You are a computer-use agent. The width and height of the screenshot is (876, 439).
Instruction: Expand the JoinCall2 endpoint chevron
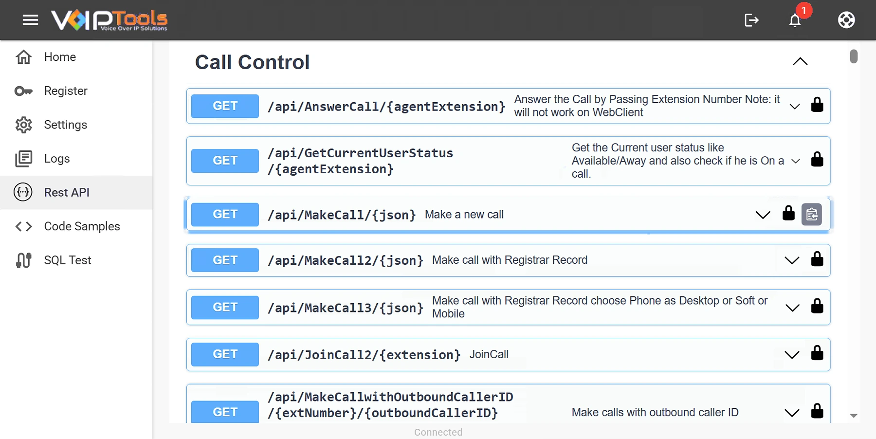pyautogui.click(x=792, y=355)
